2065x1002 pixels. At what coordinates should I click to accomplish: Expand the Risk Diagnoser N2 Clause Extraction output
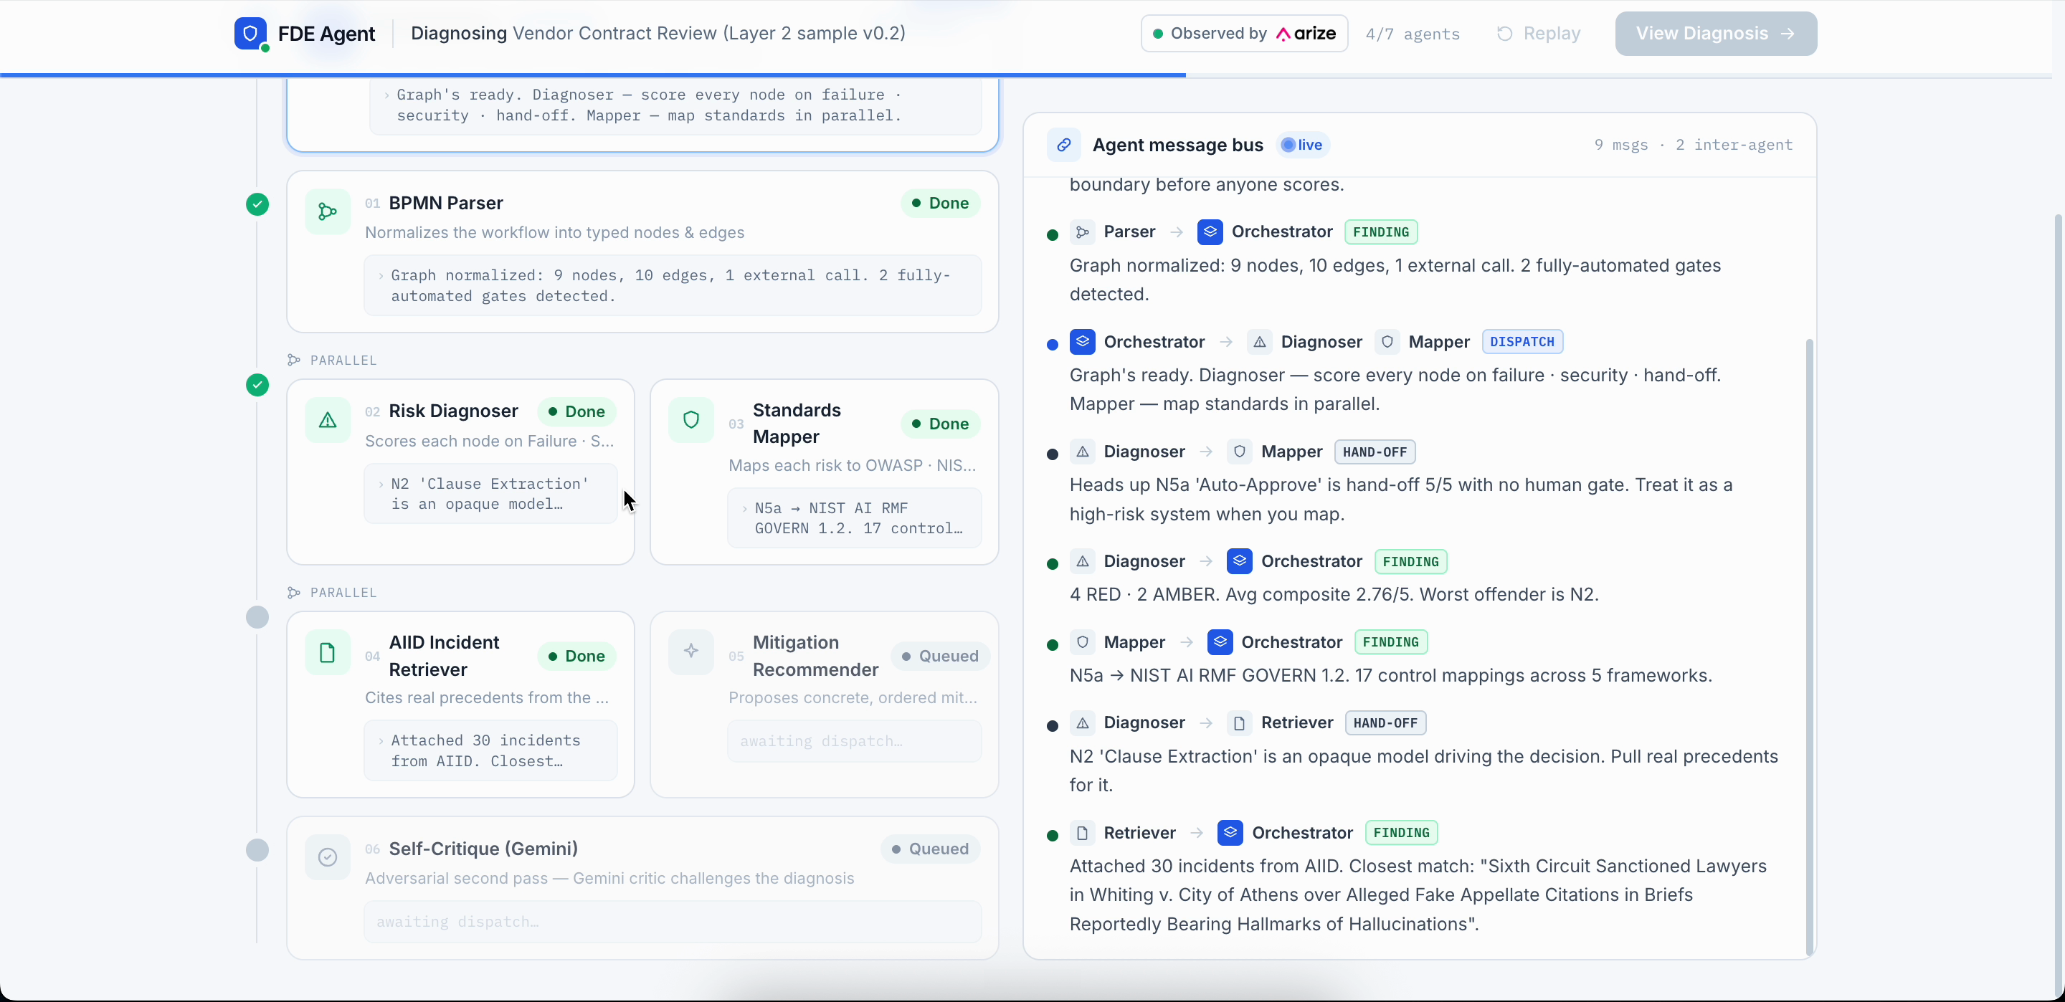[490, 494]
